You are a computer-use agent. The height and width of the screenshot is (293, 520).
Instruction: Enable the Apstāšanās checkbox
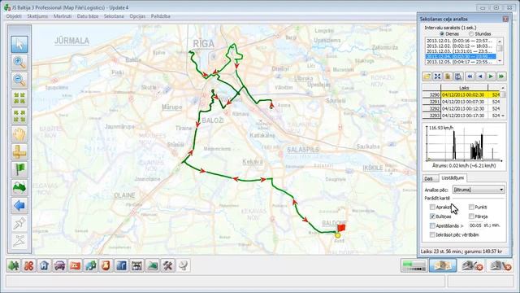click(432, 225)
